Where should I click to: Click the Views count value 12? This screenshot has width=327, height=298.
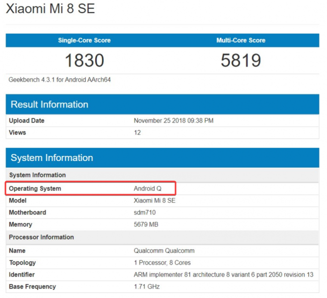click(x=137, y=133)
